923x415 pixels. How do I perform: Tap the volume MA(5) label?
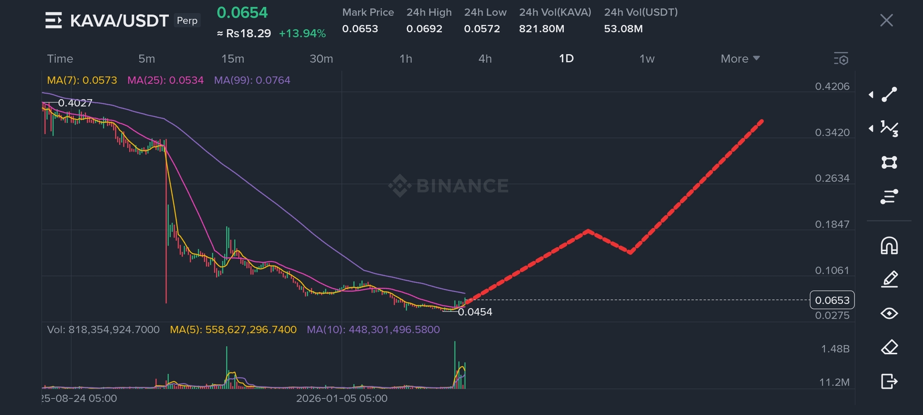click(233, 330)
